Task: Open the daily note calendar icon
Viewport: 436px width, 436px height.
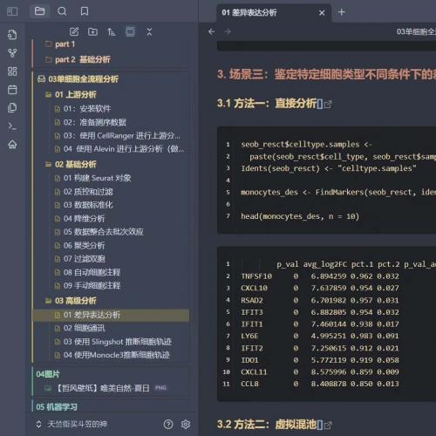Action: click(x=12, y=90)
